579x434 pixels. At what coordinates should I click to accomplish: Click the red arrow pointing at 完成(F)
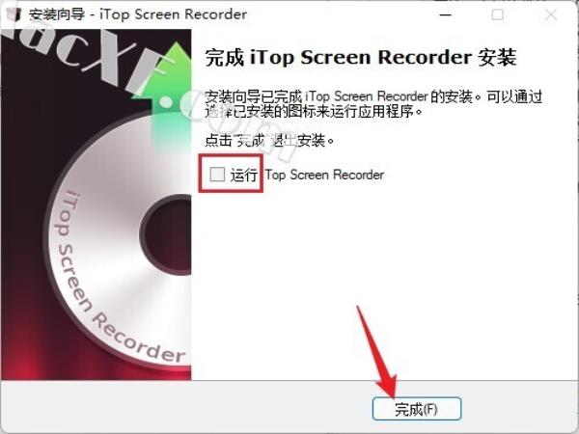point(376,352)
